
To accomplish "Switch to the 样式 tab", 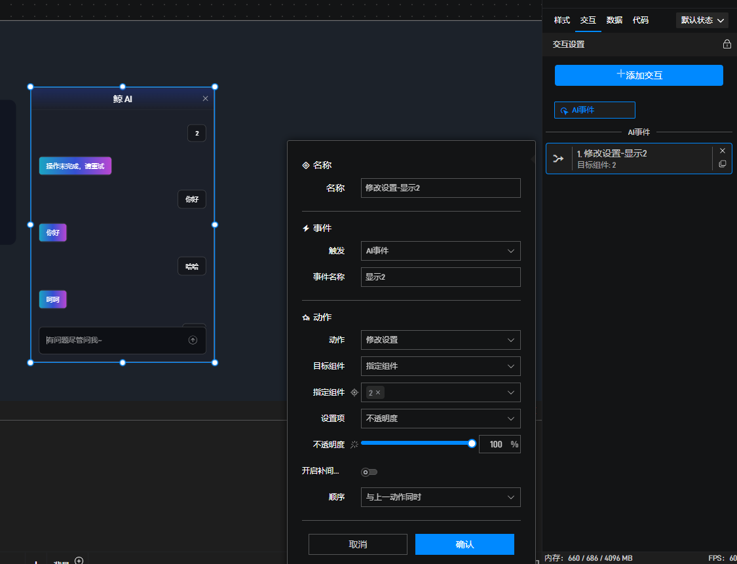I will coord(561,20).
